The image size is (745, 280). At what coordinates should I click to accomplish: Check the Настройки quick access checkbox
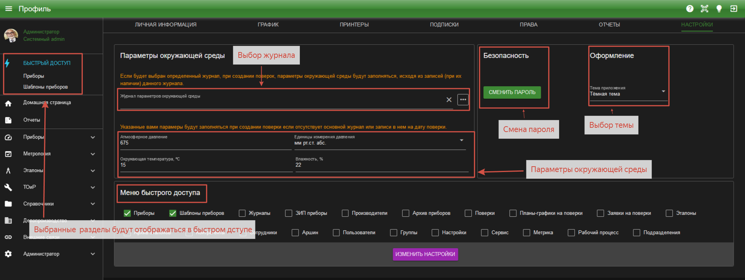pyautogui.click(x=435, y=233)
